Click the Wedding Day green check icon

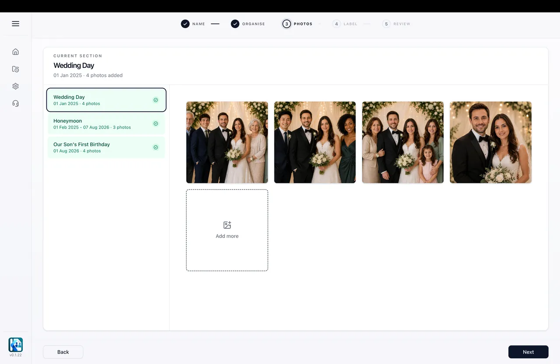point(156,100)
